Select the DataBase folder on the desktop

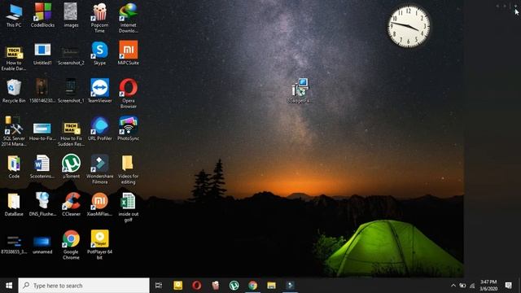tap(14, 204)
